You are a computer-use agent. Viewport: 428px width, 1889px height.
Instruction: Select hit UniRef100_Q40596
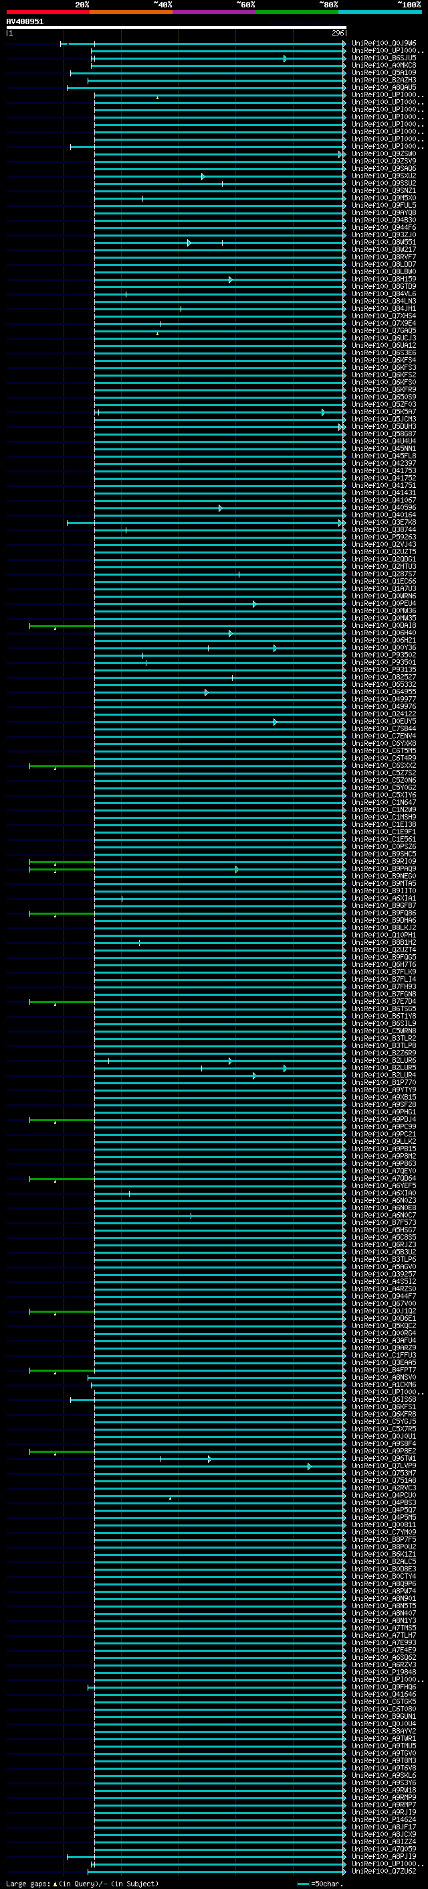[384, 507]
